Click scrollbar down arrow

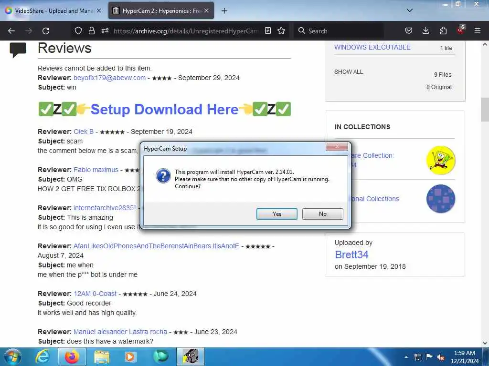tap(485, 343)
